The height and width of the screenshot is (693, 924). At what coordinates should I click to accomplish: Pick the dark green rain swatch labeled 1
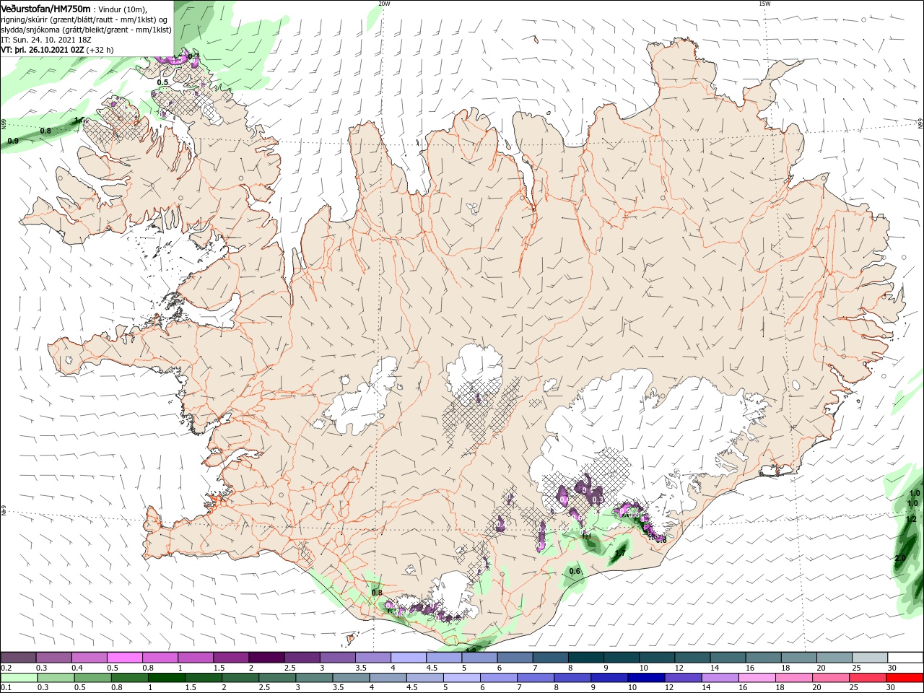(x=166, y=678)
